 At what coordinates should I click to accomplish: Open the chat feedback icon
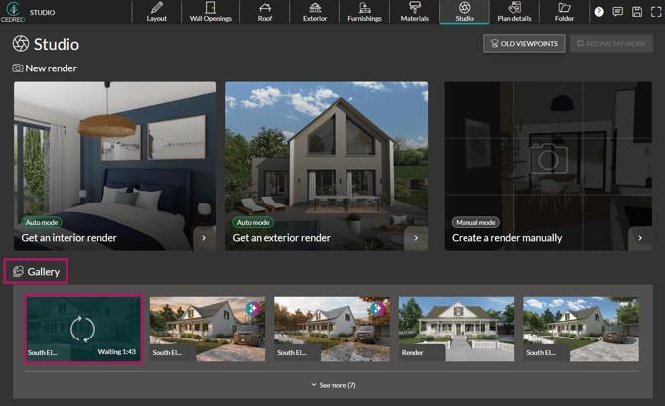click(618, 12)
